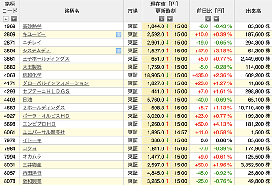This screenshot has height=185, width=272.
Task: Open コクヨ stock link
Action: 30,148
